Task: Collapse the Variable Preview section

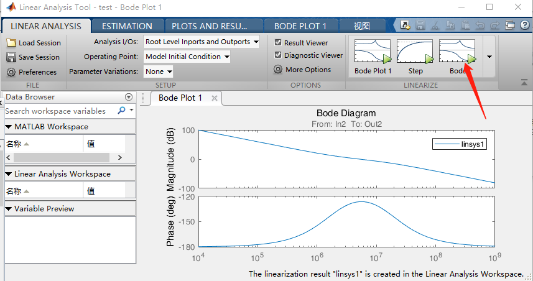Action: 9,209
